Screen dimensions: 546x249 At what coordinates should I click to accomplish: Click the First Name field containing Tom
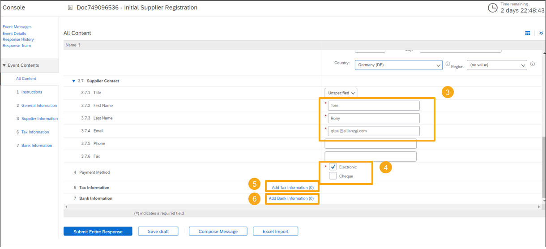pyautogui.click(x=374, y=106)
